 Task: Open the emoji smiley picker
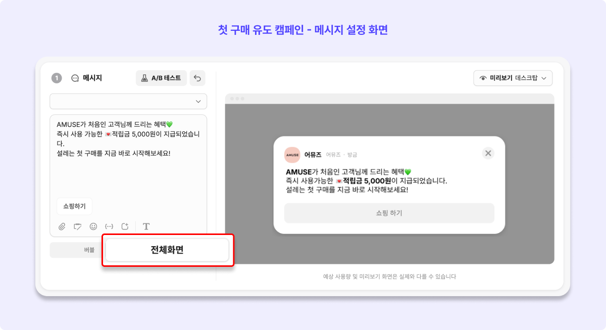coord(93,226)
